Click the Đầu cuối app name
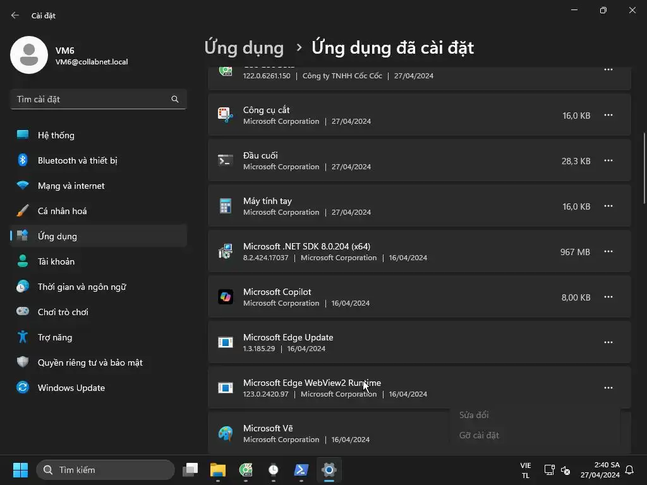The width and height of the screenshot is (647, 485). tap(260, 155)
